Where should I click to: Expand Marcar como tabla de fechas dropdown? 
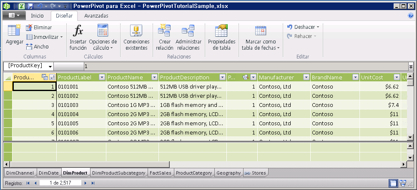(x=278, y=48)
